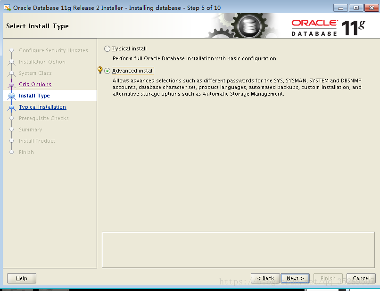Minimize the installer window

click(340, 8)
